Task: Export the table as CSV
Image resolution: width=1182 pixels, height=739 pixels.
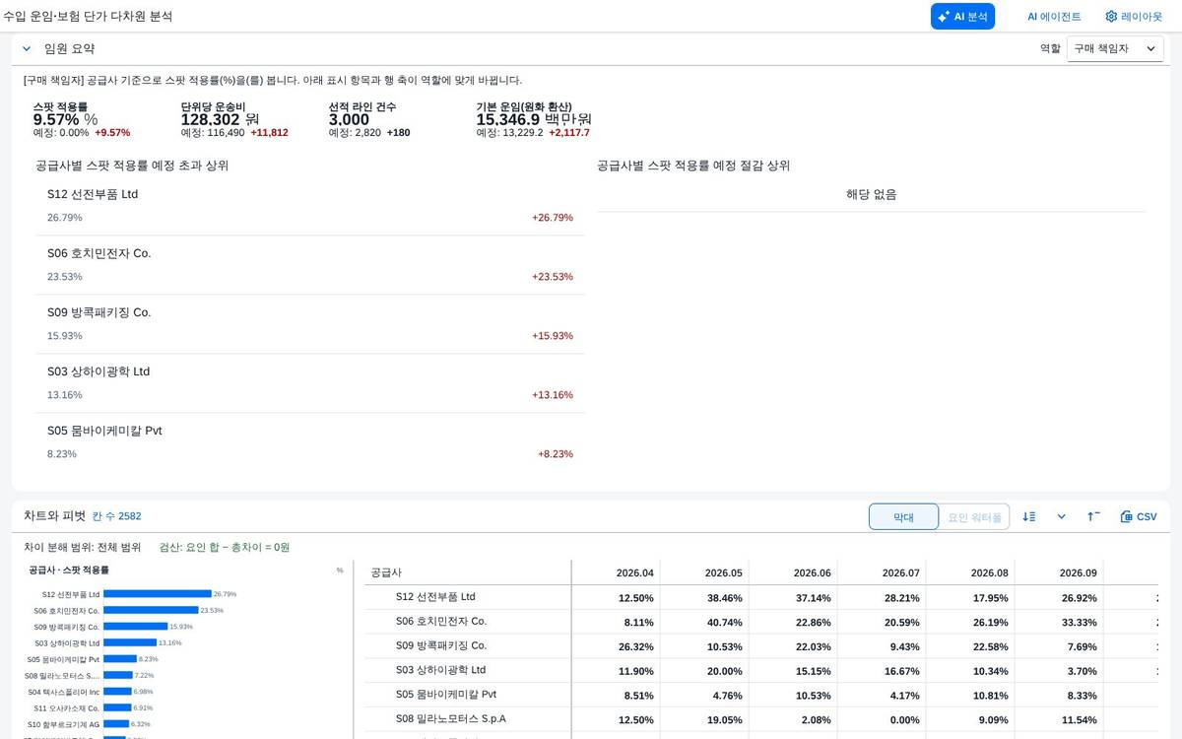Action: (1139, 516)
